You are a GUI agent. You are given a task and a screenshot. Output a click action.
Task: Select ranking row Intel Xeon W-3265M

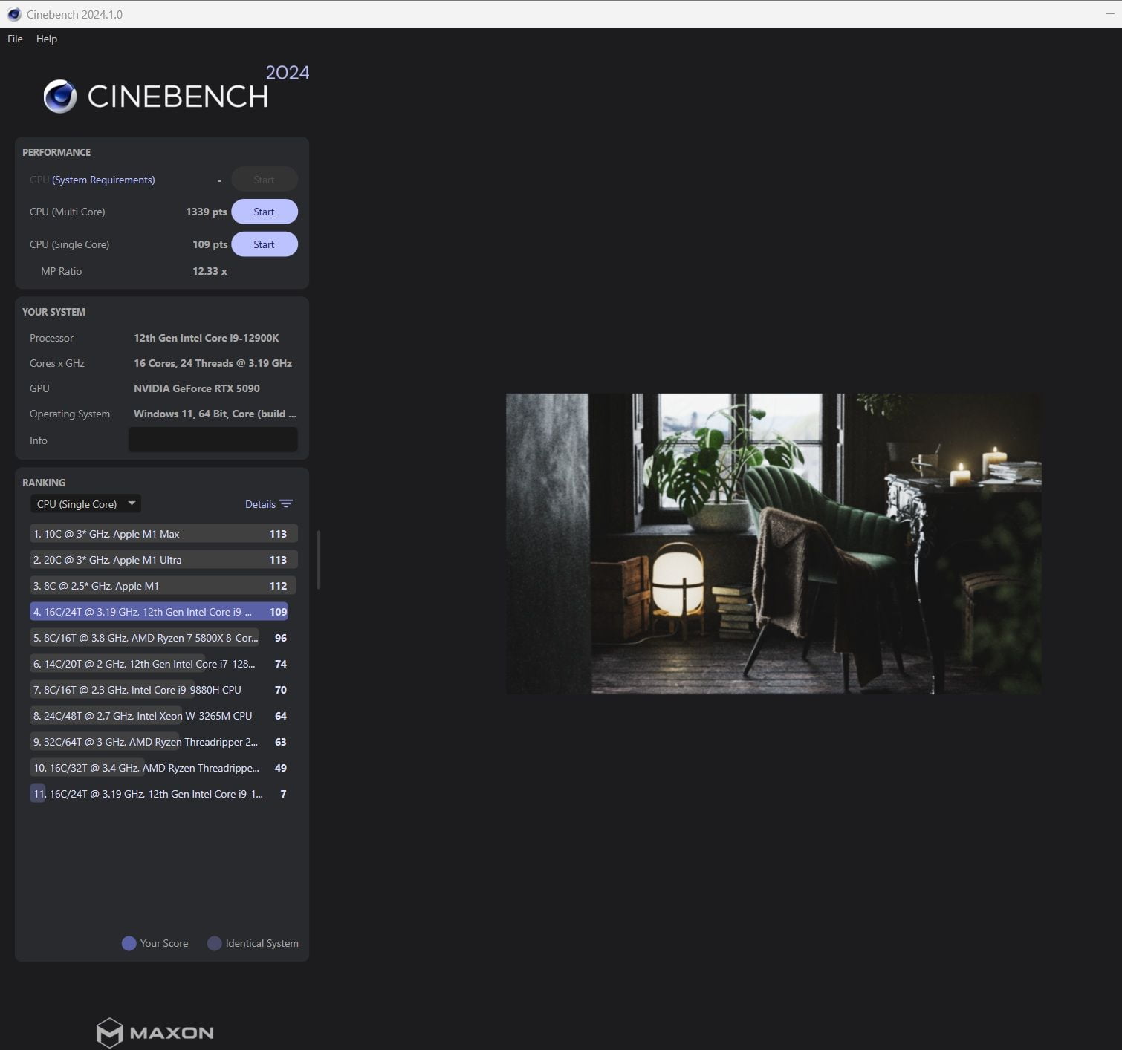click(x=163, y=716)
